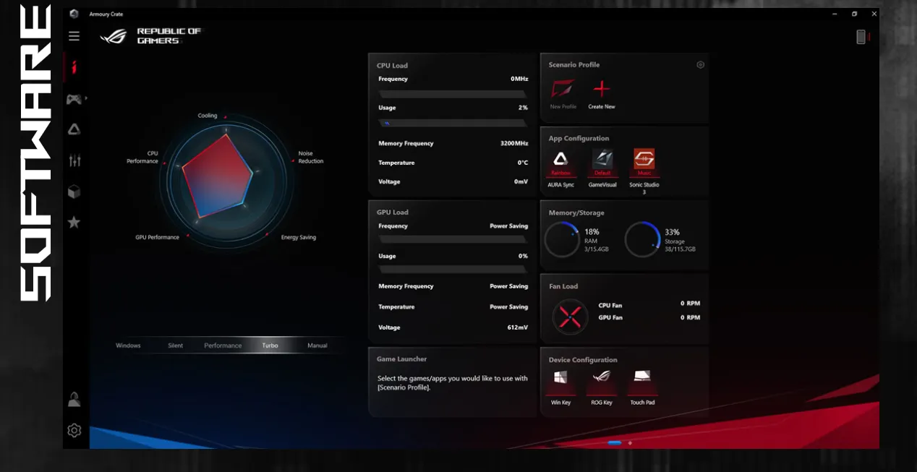Image resolution: width=917 pixels, height=472 pixels.
Task: Click the CPU Performance radar label
Action: pos(142,157)
